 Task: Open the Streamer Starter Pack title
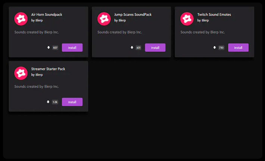point(48,69)
